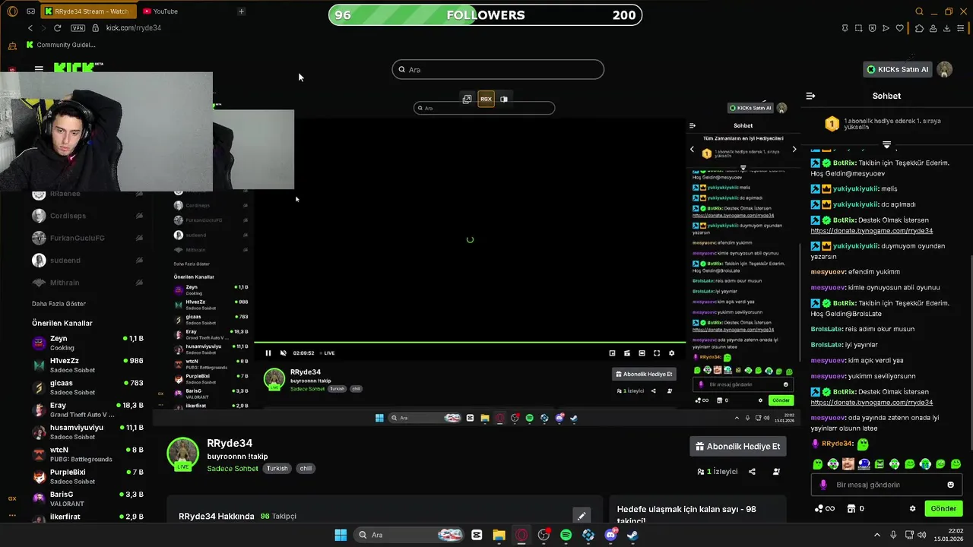Unmute the stream using the muted speaker icon
Viewport: 973px width, 547px height.
pyautogui.click(x=284, y=353)
